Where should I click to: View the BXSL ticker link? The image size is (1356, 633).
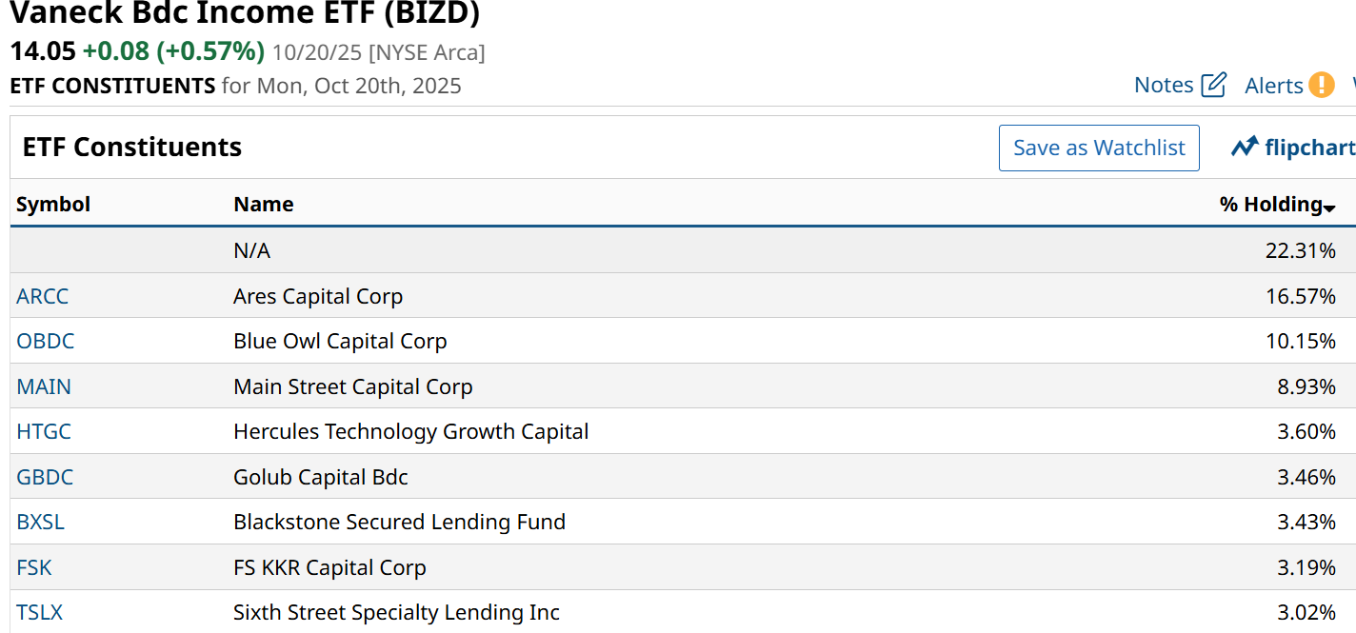point(41,522)
